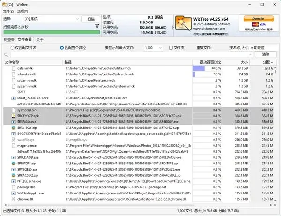Click the vertical scrollbar down arrow

[275, 201]
